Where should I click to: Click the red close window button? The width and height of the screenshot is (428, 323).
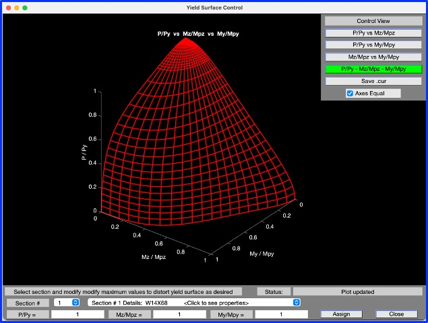(7, 7)
